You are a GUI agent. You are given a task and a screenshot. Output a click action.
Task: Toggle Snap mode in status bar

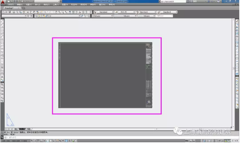35,141
